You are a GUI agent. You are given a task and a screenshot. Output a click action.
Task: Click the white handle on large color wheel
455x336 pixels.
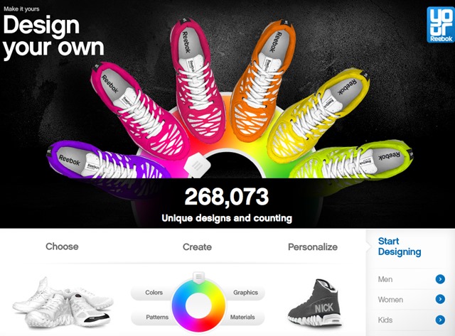(x=197, y=166)
